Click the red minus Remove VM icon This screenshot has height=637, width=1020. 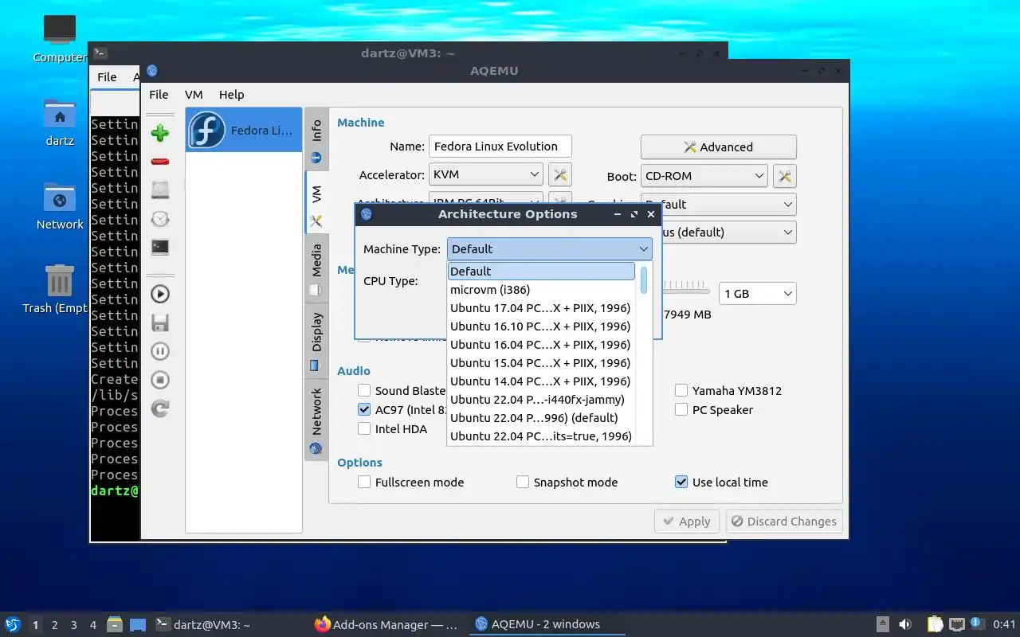click(x=160, y=162)
